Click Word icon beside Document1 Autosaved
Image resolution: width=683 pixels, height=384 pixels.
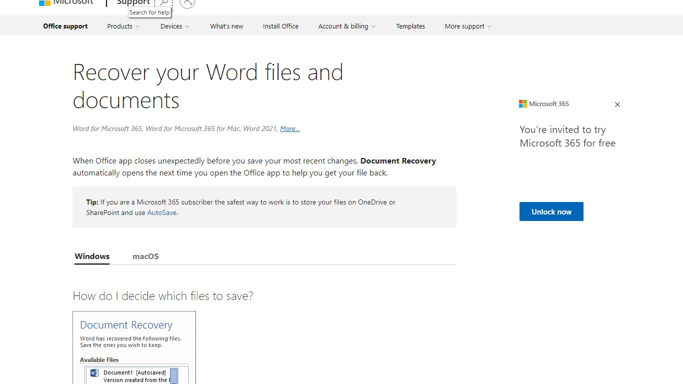tap(94, 373)
